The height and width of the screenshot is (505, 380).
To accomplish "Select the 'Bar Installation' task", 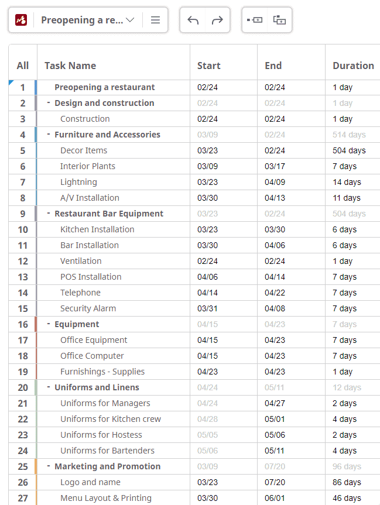I will click(x=90, y=245).
